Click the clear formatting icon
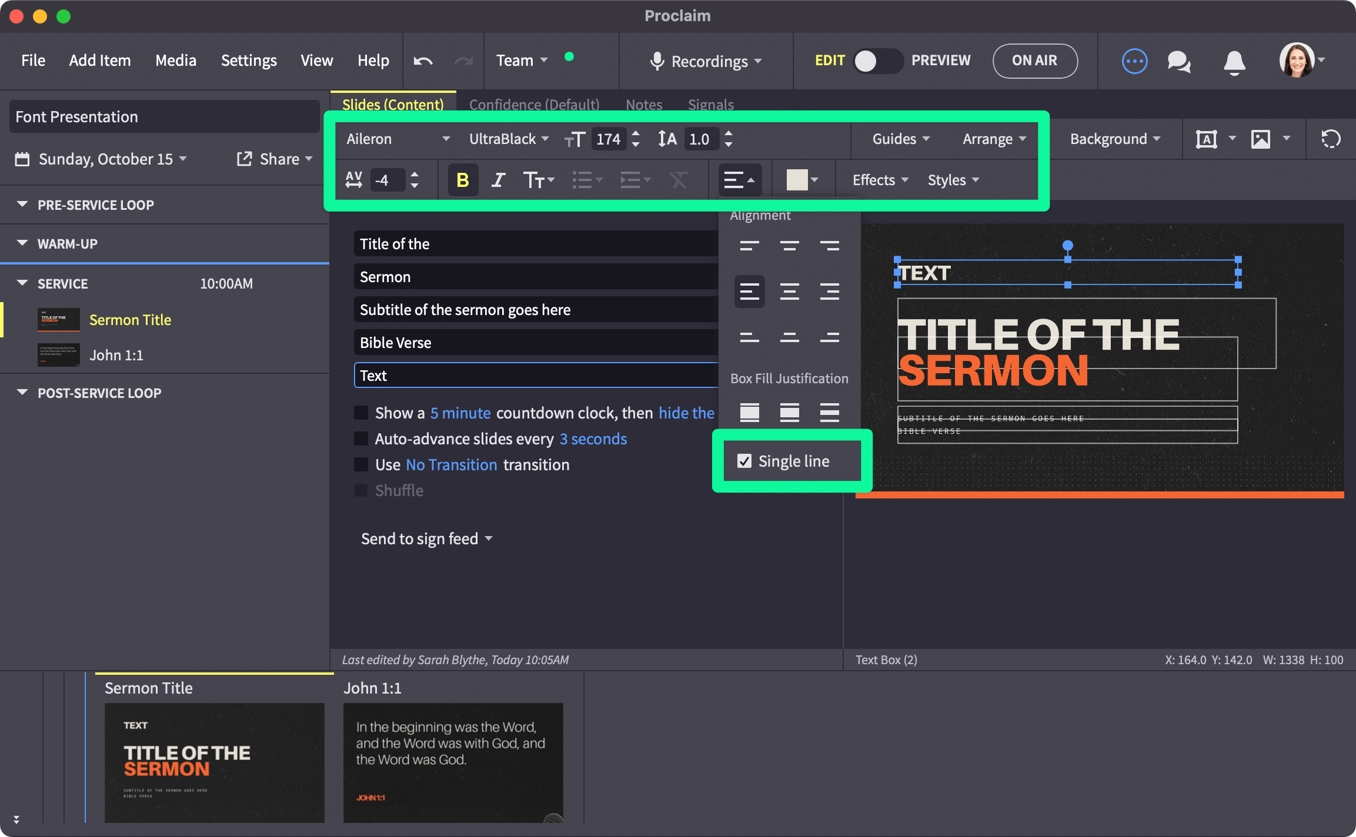Viewport: 1356px width, 837px height. [x=679, y=180]
